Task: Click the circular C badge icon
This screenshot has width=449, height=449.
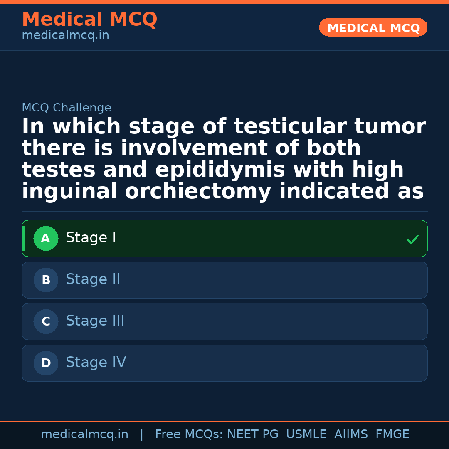Action: pos(46,321)
